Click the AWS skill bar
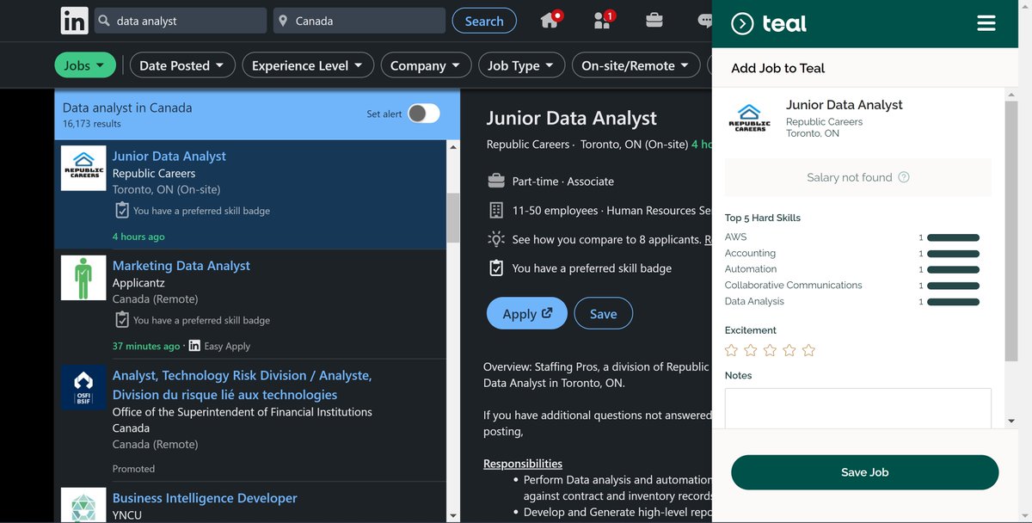Image resolution: width=1032 pixels, height=523 pixels. [x=953, y=237]
